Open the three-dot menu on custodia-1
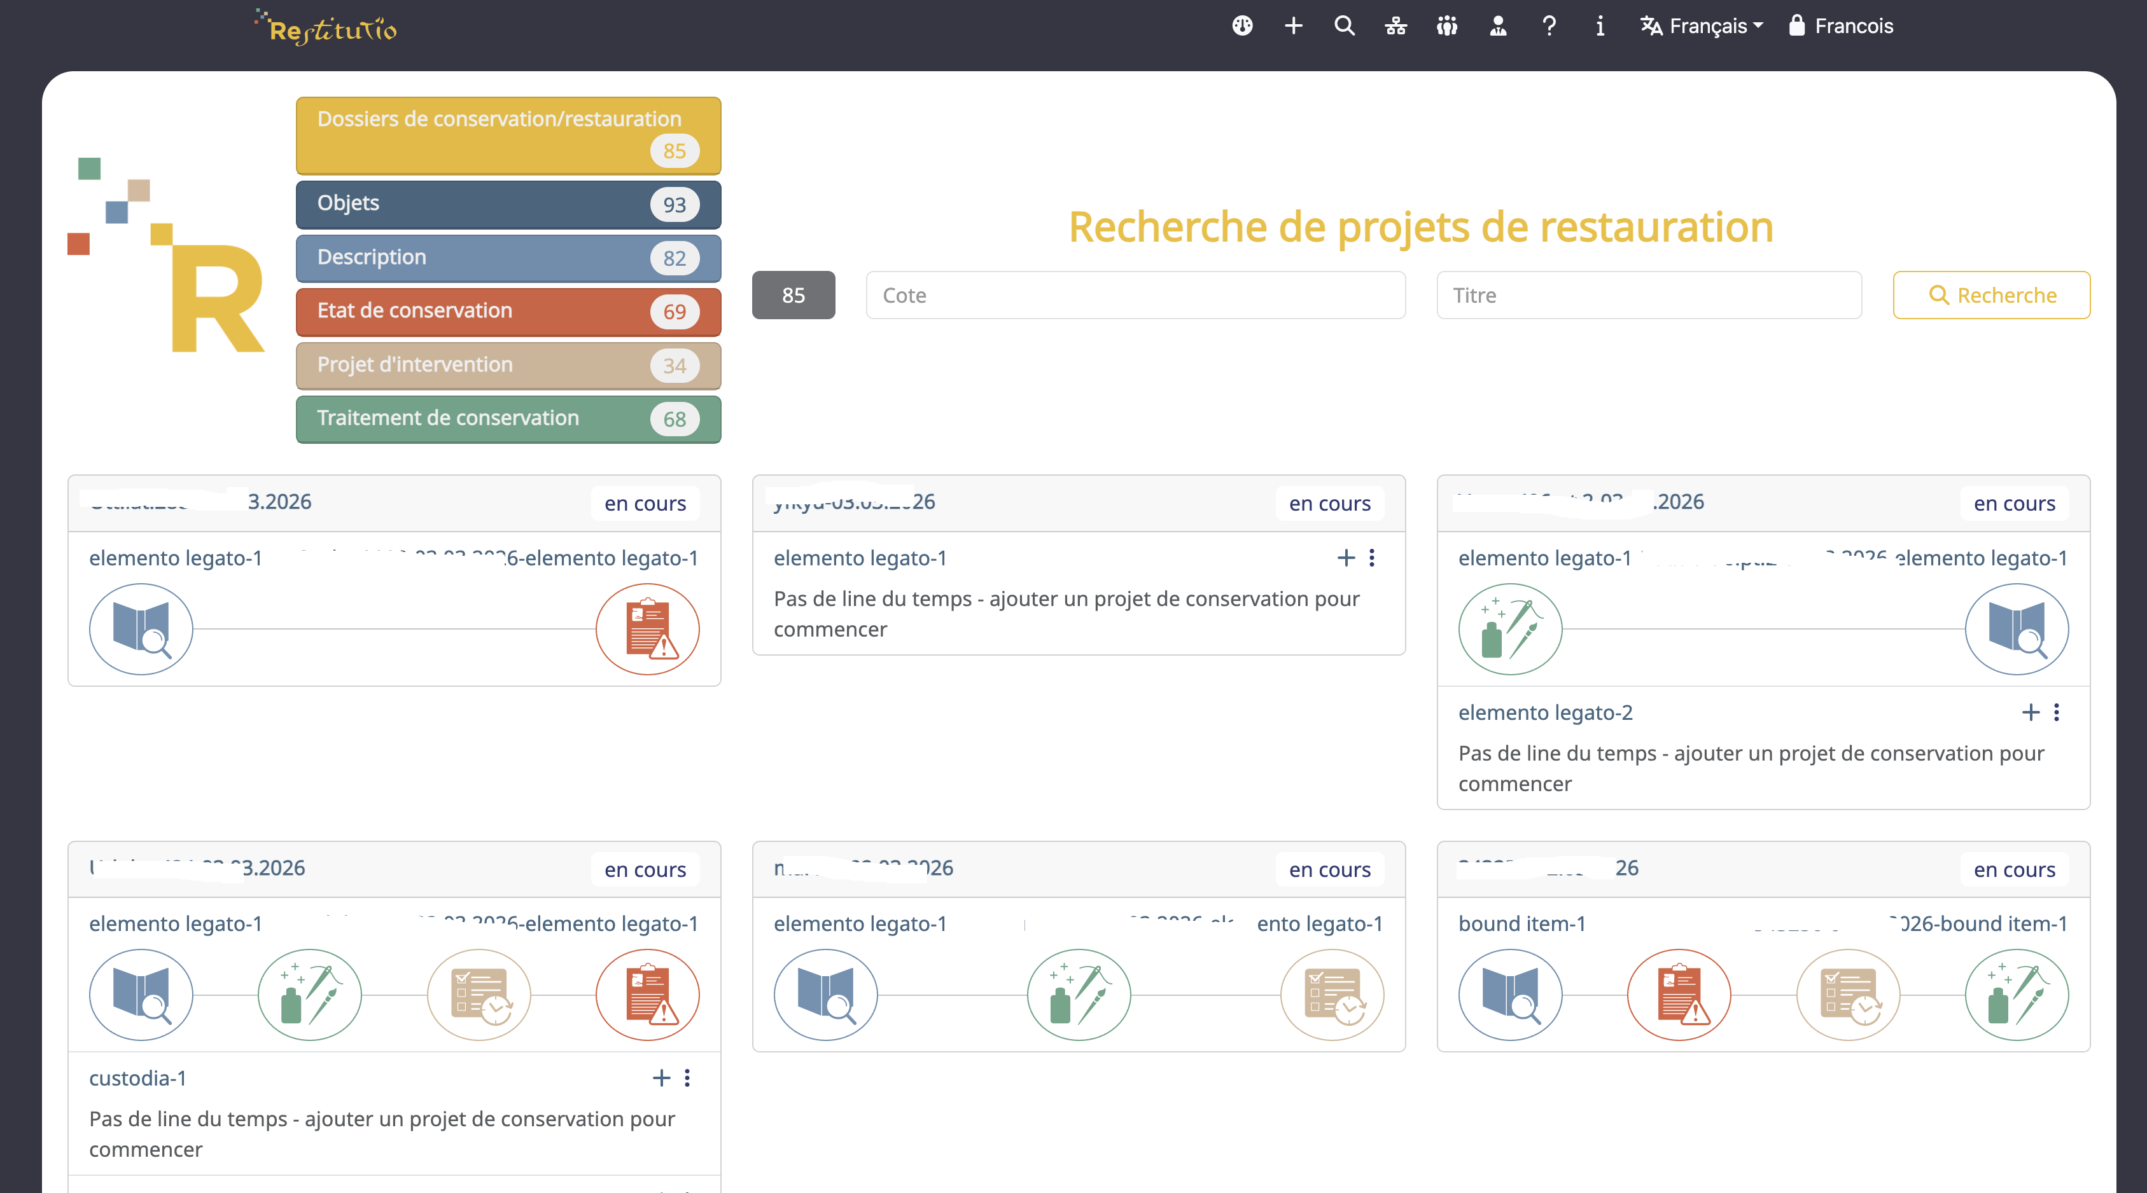2147x1193 pixels. (x=687, y=1078)
